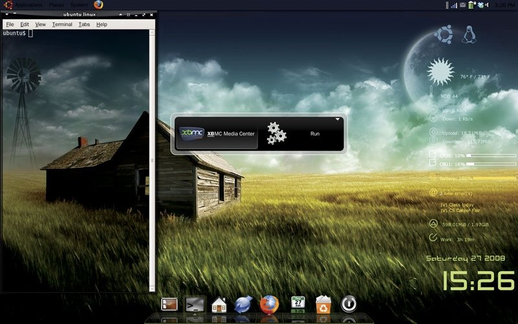This screenshot has height=324, width=518.
Task: Open the Terminal menu
Action: [x=62, y=25]
